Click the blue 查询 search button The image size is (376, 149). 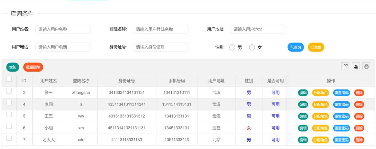[296, 47]
